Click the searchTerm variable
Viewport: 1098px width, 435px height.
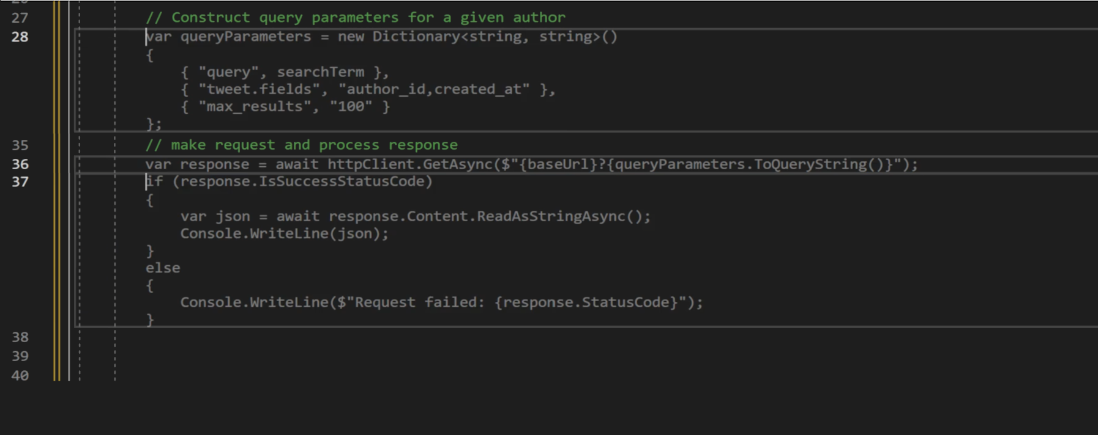(320, 72)
